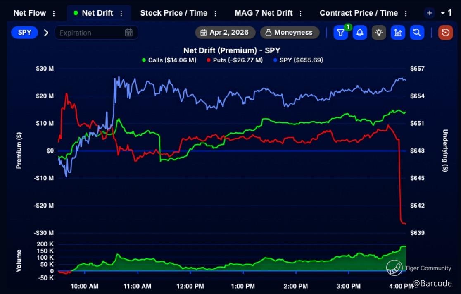Click the chart title Net Drift (Premium) - SPY

(x=232, y=50)
